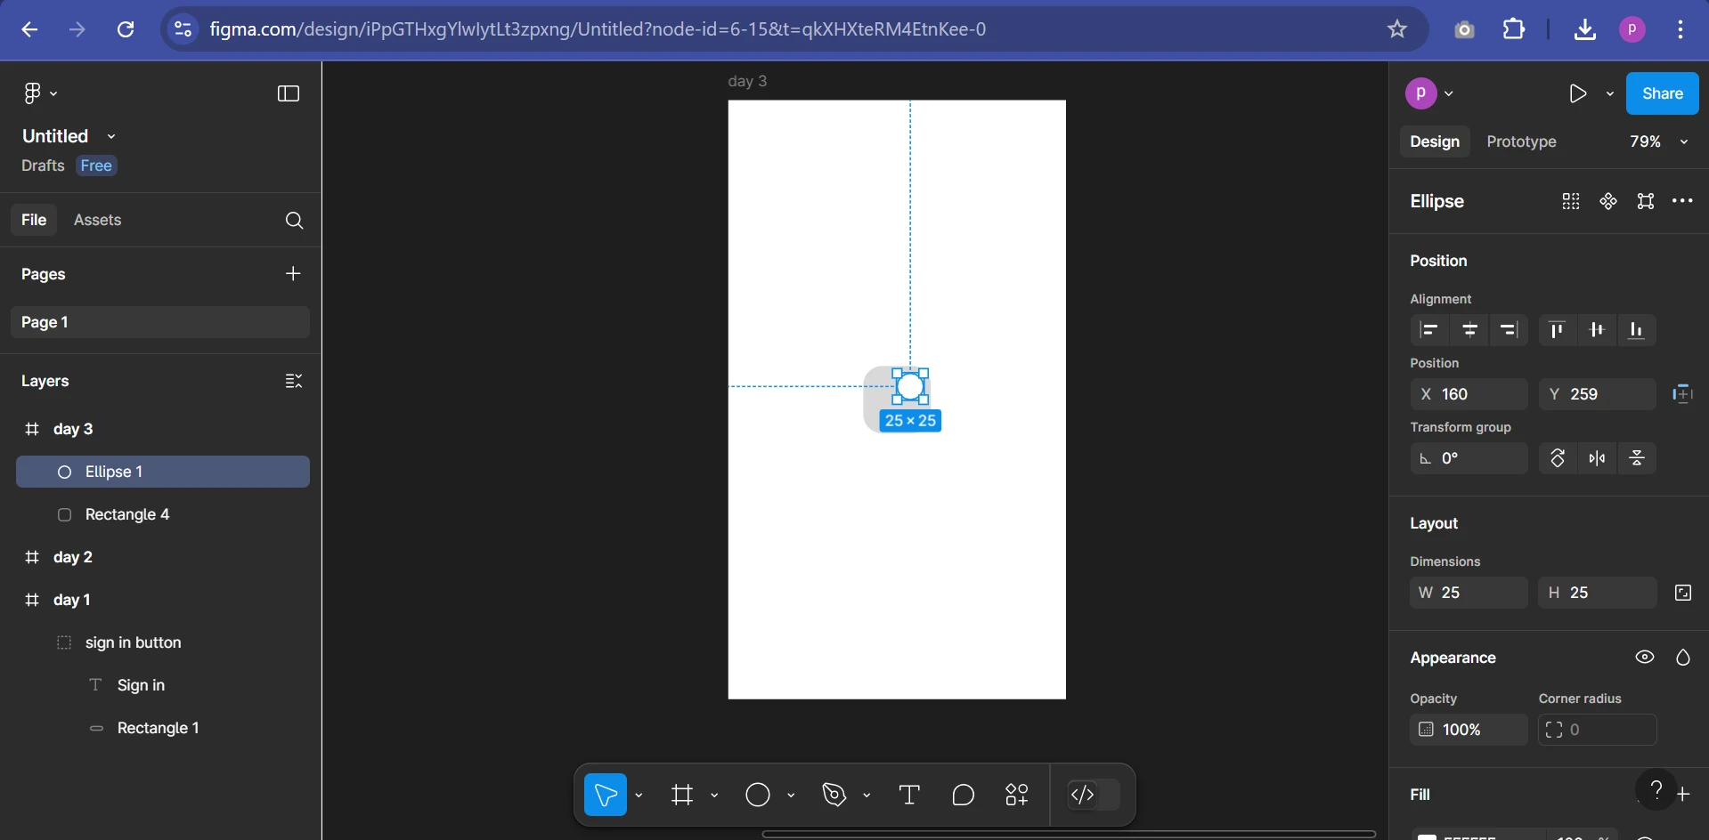This screenshot has height=840, width=1709.
Task: Open the Ellipse more options ellipsis menu
Action: [x=1682, y=201]
